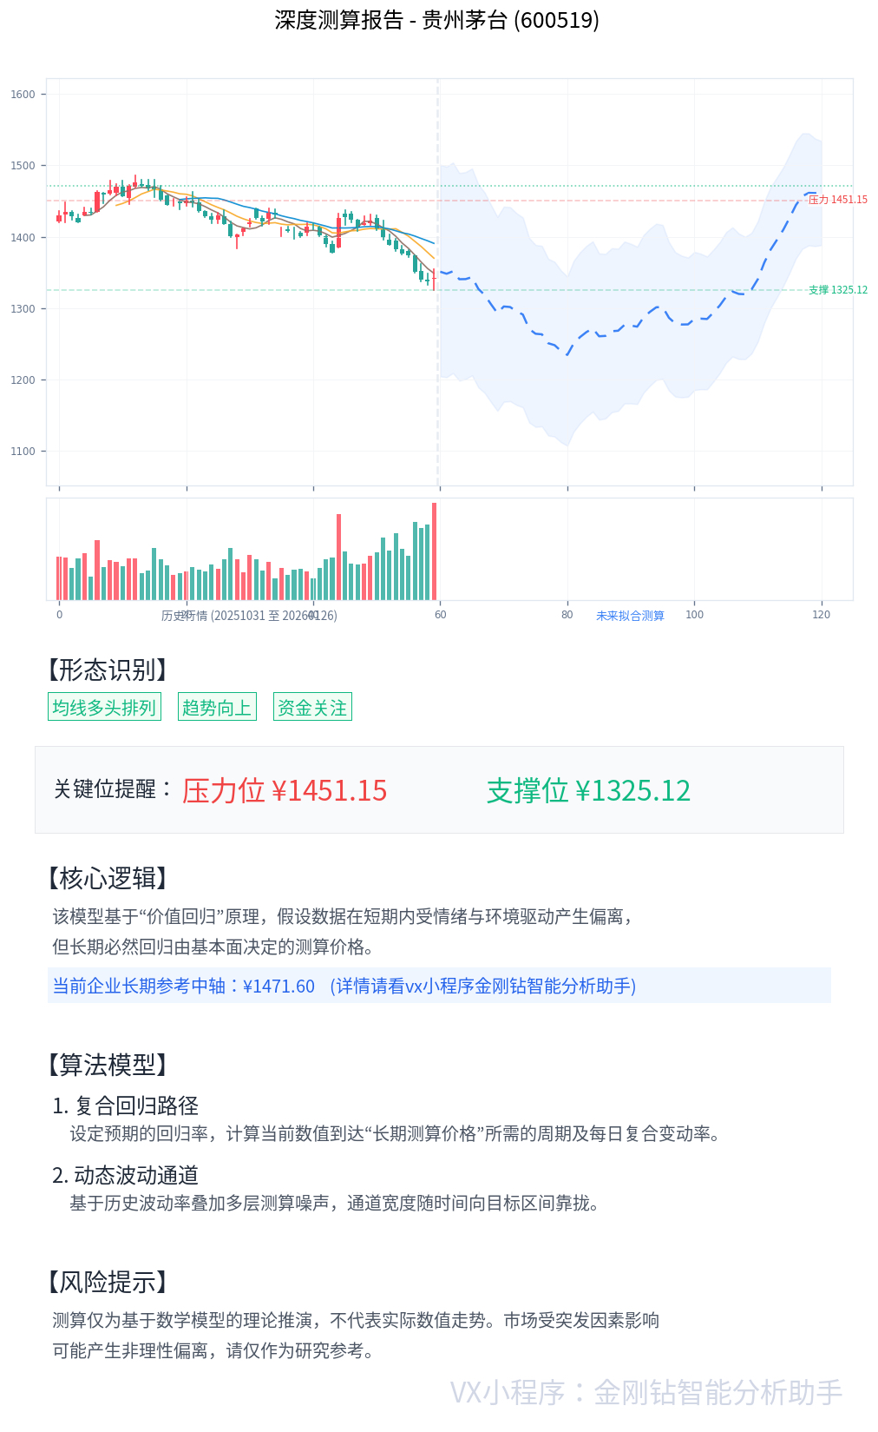
Task: Click the chart label 支撑 1325.12
Action: (838, 290)
